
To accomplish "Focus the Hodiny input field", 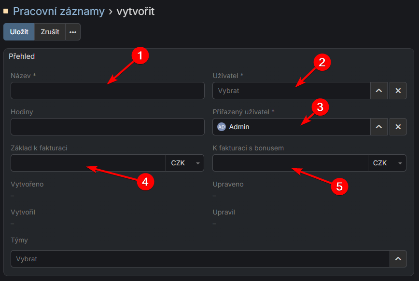I will click(107, 126).
